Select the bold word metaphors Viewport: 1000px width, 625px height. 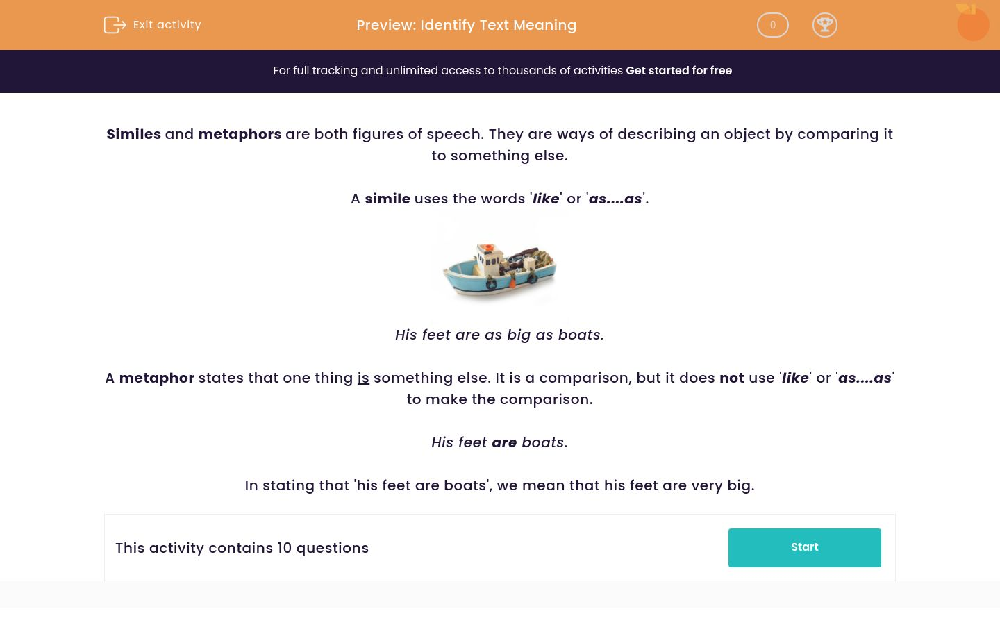(x=240, y=134)
